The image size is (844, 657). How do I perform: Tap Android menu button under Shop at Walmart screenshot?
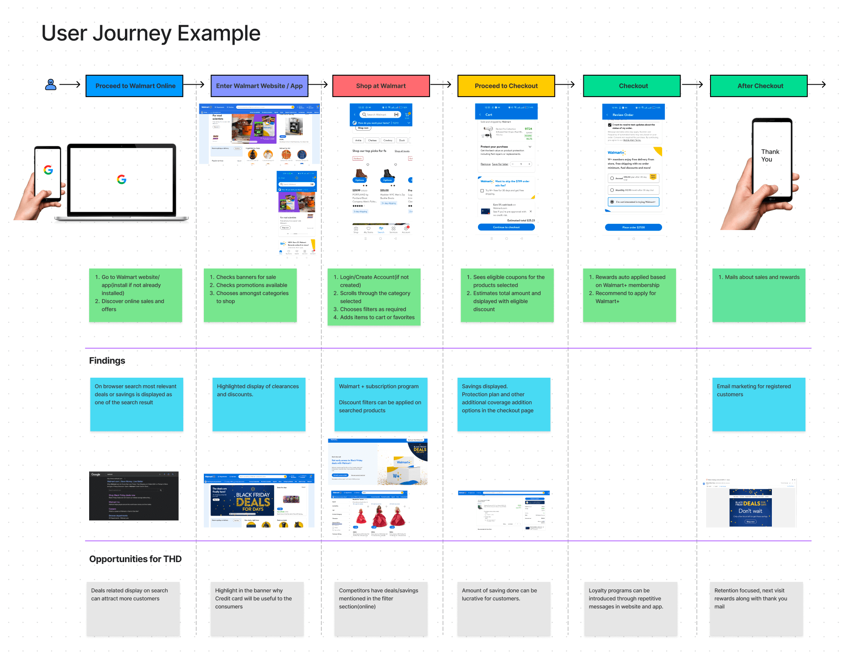point(366,239)
